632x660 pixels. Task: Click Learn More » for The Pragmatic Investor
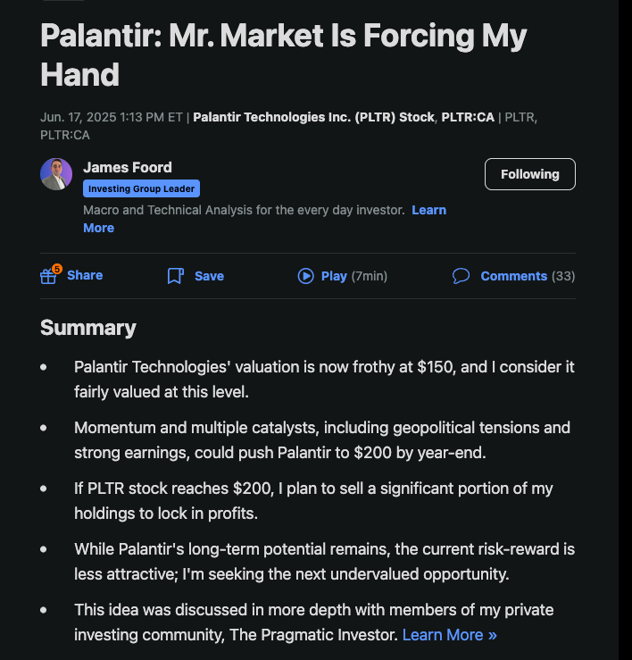449,635
